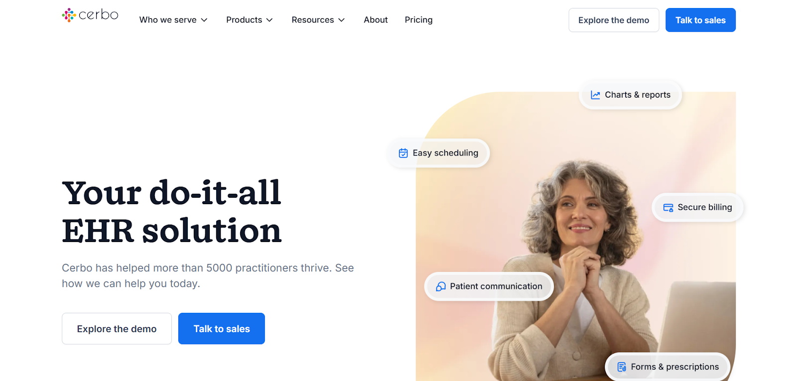Click the Forms & prescriptions document icon
Screen dimensions: 797x381
click(622, 367)
